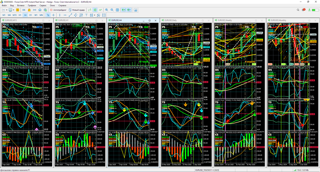The width and height of the screenshot is (320, 172).
Task: Select the M15 timeframe
Action: click(x=14, y=15)
